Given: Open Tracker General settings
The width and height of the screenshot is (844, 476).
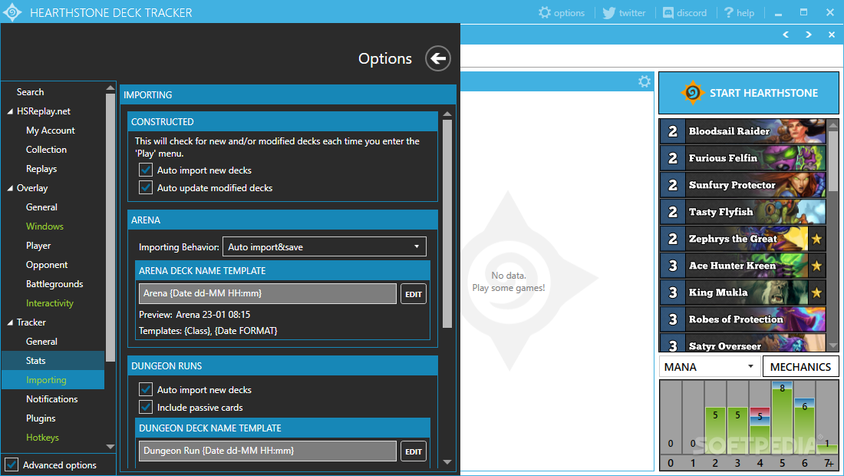Looking at the screenshot, I should (x=41, y=342).
